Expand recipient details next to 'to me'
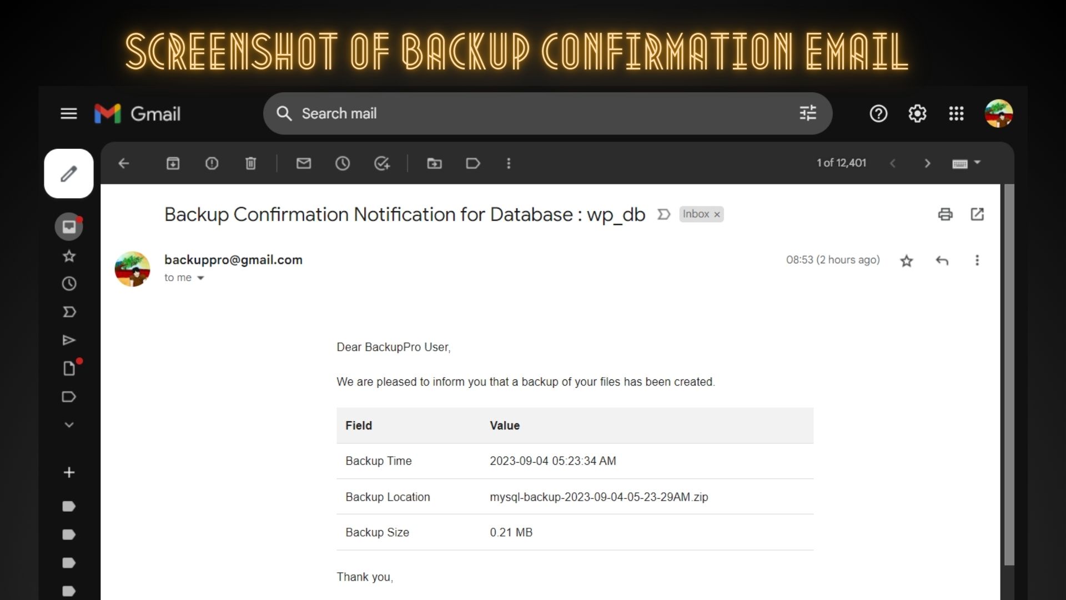Screen dimensions: 1066x600 pyautogui.click(x=200, y=278)
